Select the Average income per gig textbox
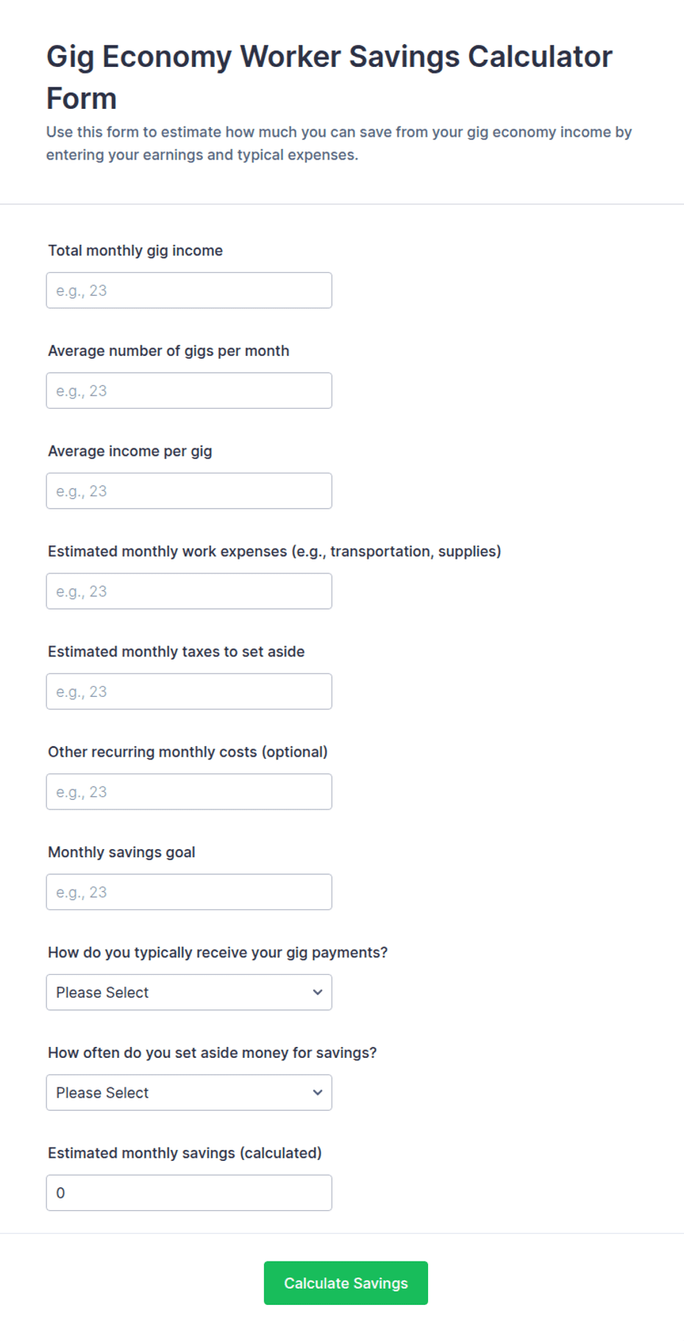This screenshot has width=684, height=1341. 189,491
